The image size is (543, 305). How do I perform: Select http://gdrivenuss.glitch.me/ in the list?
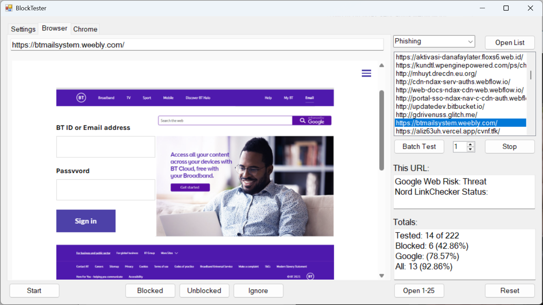point(460,115)
